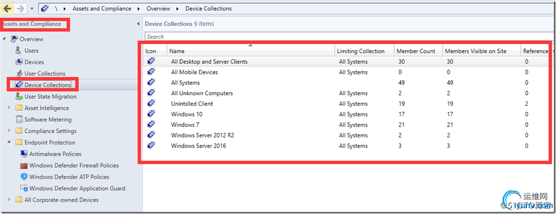Open dropdown arrow after Overview breadcrumb
This screenshot has width=556, height=214.
click(x=178, y=8)
